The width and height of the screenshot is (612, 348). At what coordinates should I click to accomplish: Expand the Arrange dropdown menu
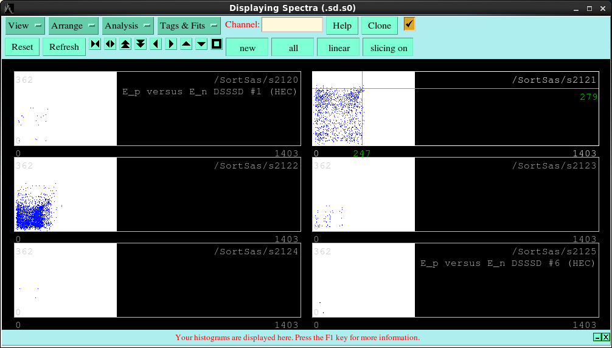click(73, 26)
